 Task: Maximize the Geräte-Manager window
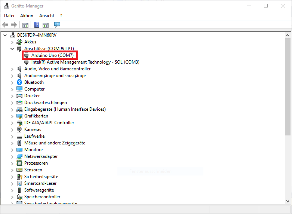(x=266, y=6)
